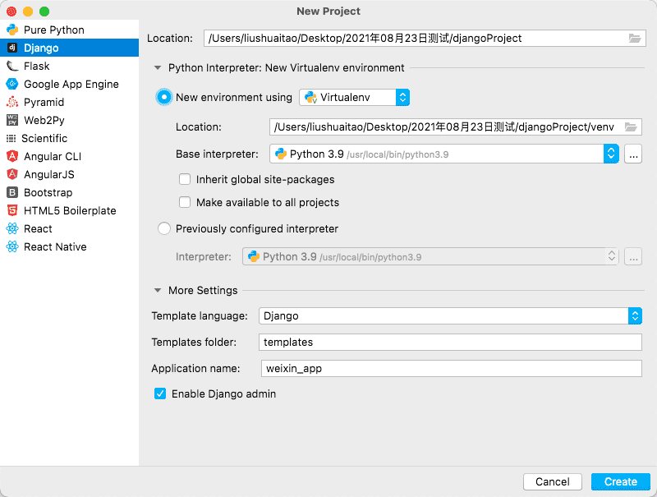The width and height of the screenshot is (657, 497).
Task: Click ellipsis button next to Base interpreter
Action: 633,154
